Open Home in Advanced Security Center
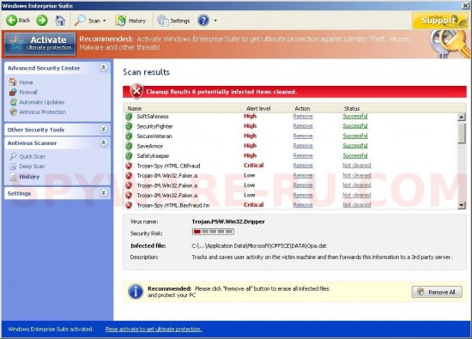This screenshot has height=339, width=472. [26, 82]
